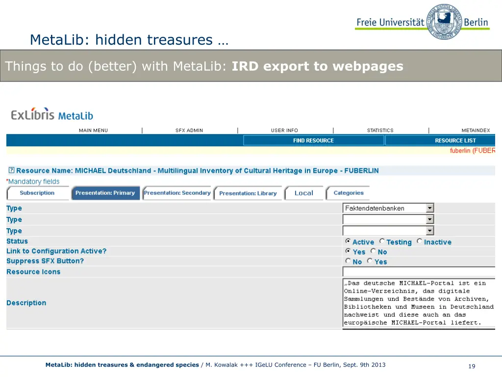The height and width of the screenshot is (377, 502).
Task: Open the third empty Type dropdown
Action: (388, 231)
